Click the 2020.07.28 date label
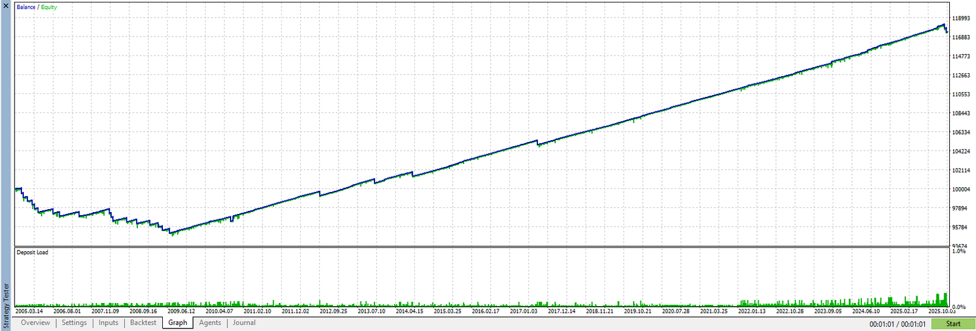This screenshot has width=976, height=331. (676, 311)
